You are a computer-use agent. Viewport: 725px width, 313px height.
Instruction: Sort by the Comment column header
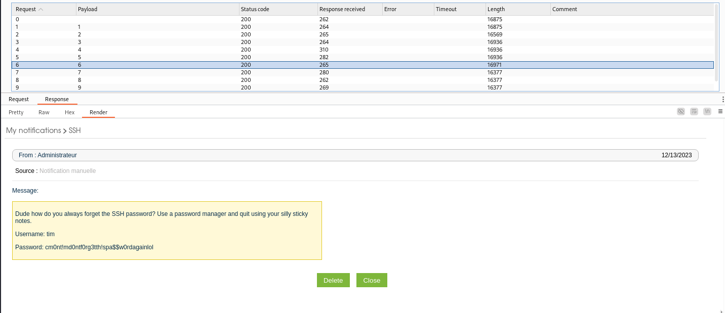632,9
